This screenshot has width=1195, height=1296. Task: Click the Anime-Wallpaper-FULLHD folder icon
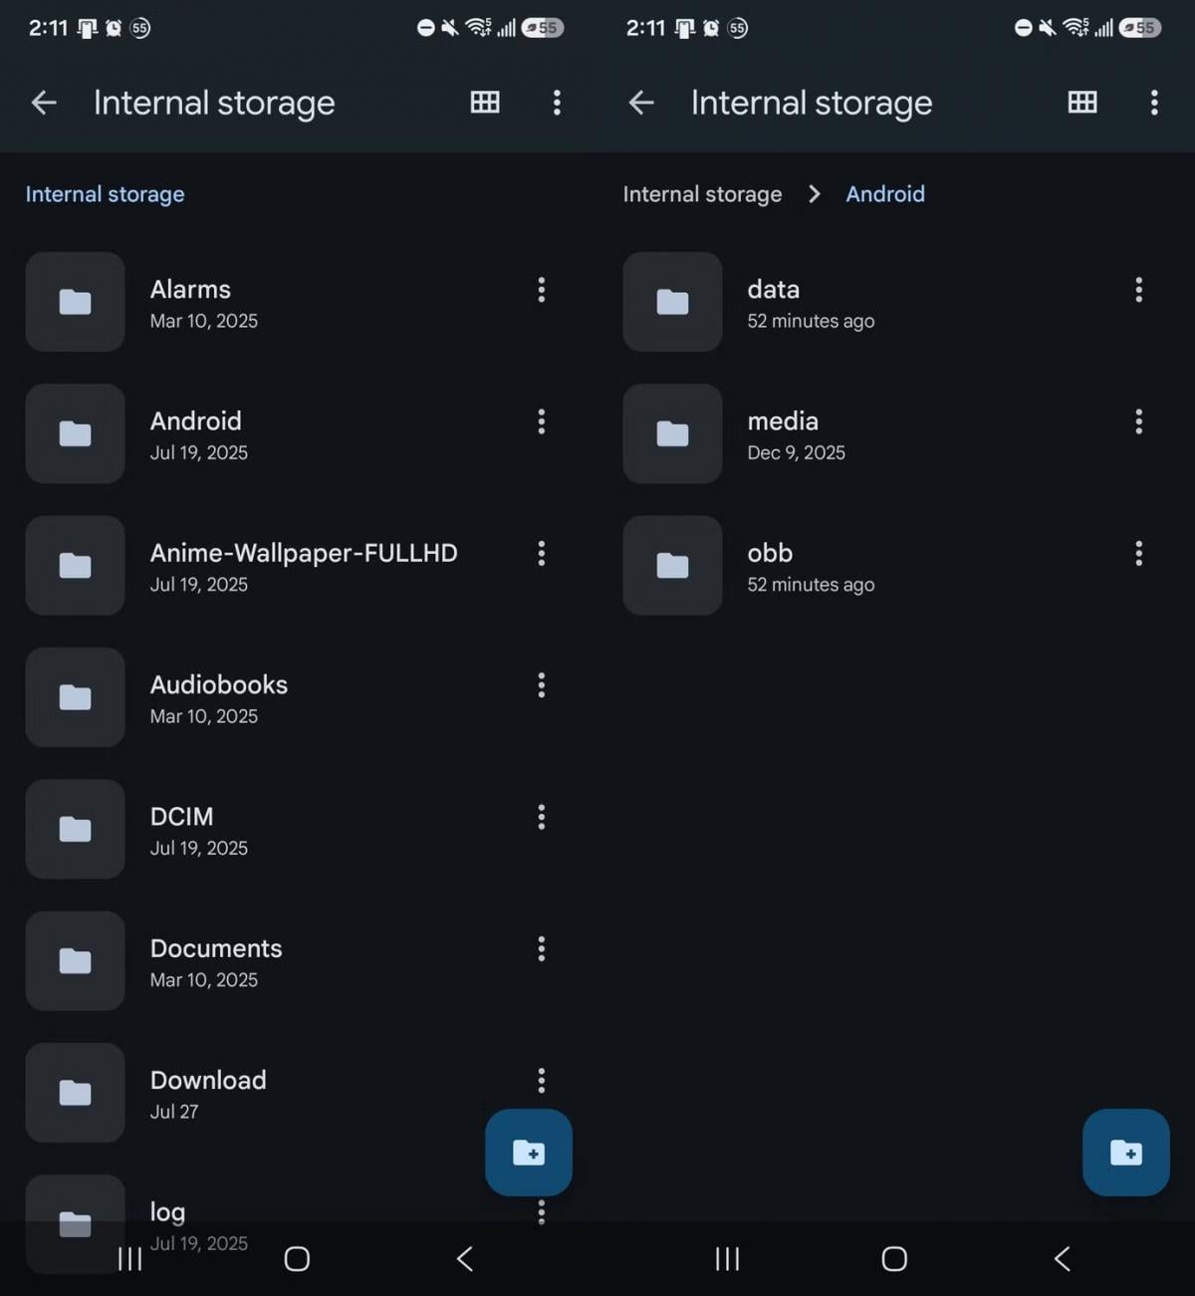coord(75,565)
